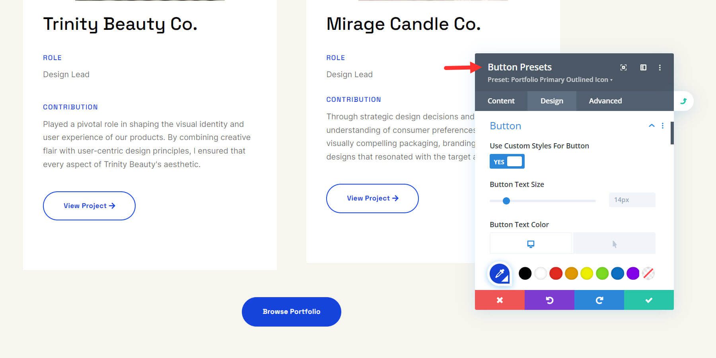This screenshot has height=358, width=716.
Task: Open the three-dot menu in panel header
Action: click(660, 68)
